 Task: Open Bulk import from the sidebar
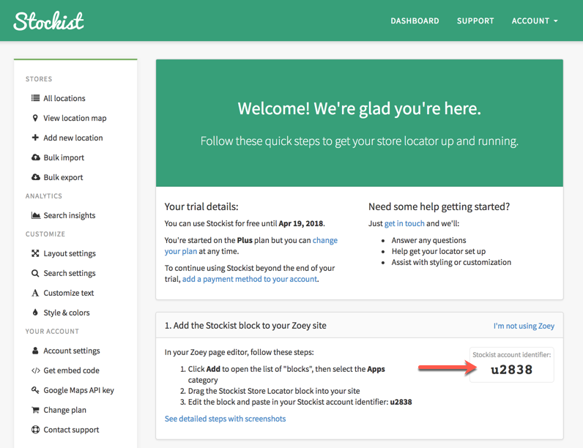coord(64,157)
